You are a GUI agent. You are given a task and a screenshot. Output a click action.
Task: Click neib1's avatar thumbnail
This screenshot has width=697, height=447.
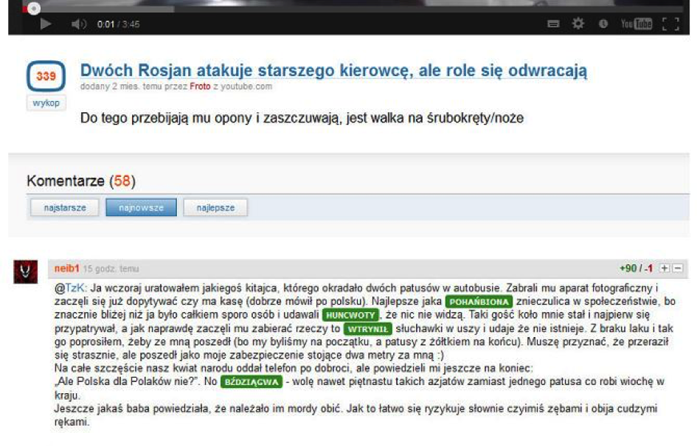pyautogui.click(x=26, y=271)
